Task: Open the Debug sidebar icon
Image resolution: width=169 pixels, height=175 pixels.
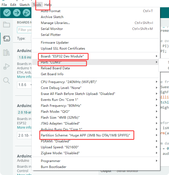Action: [6, 67]
